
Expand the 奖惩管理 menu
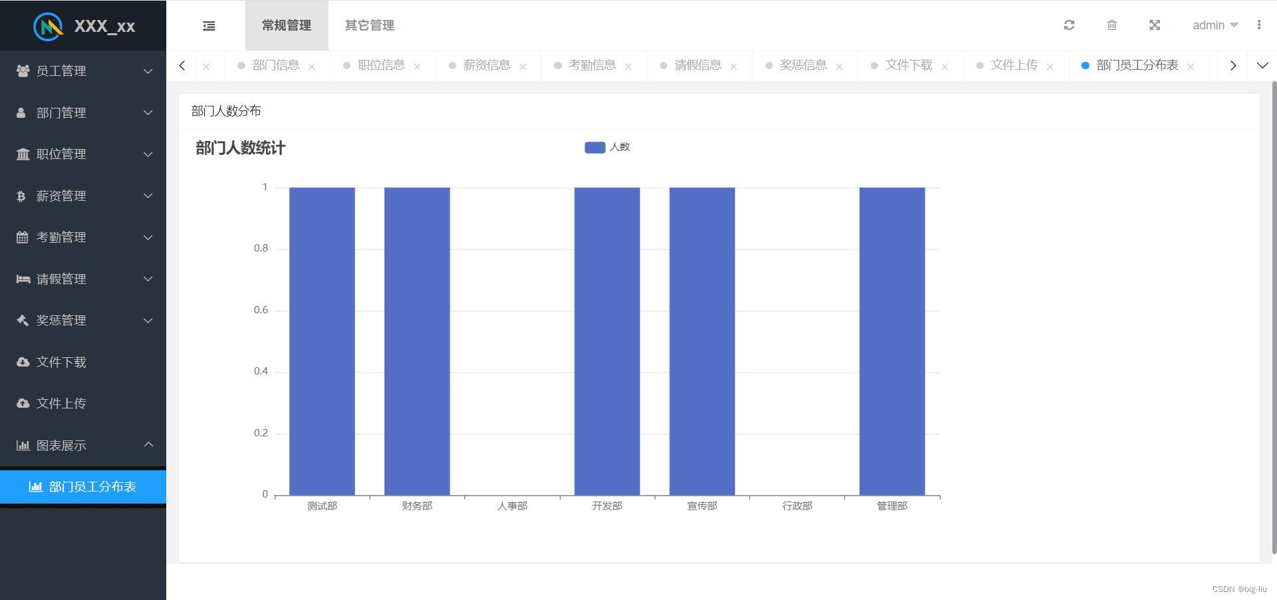[148, 320]
